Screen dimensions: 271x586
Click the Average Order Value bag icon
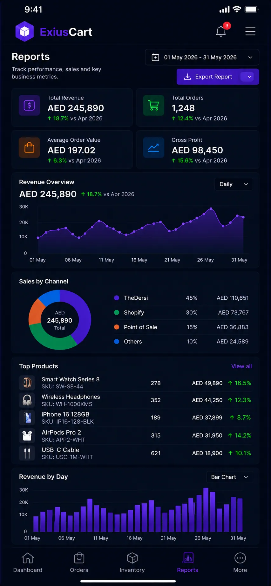pyautogui.click(x=29, y=147)
